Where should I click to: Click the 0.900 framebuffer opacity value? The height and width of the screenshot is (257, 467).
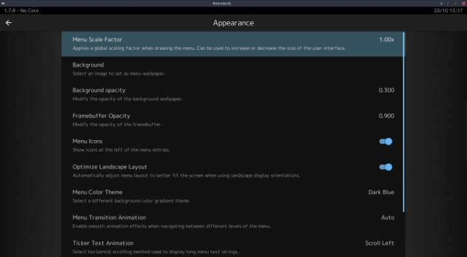coord(386,116)
